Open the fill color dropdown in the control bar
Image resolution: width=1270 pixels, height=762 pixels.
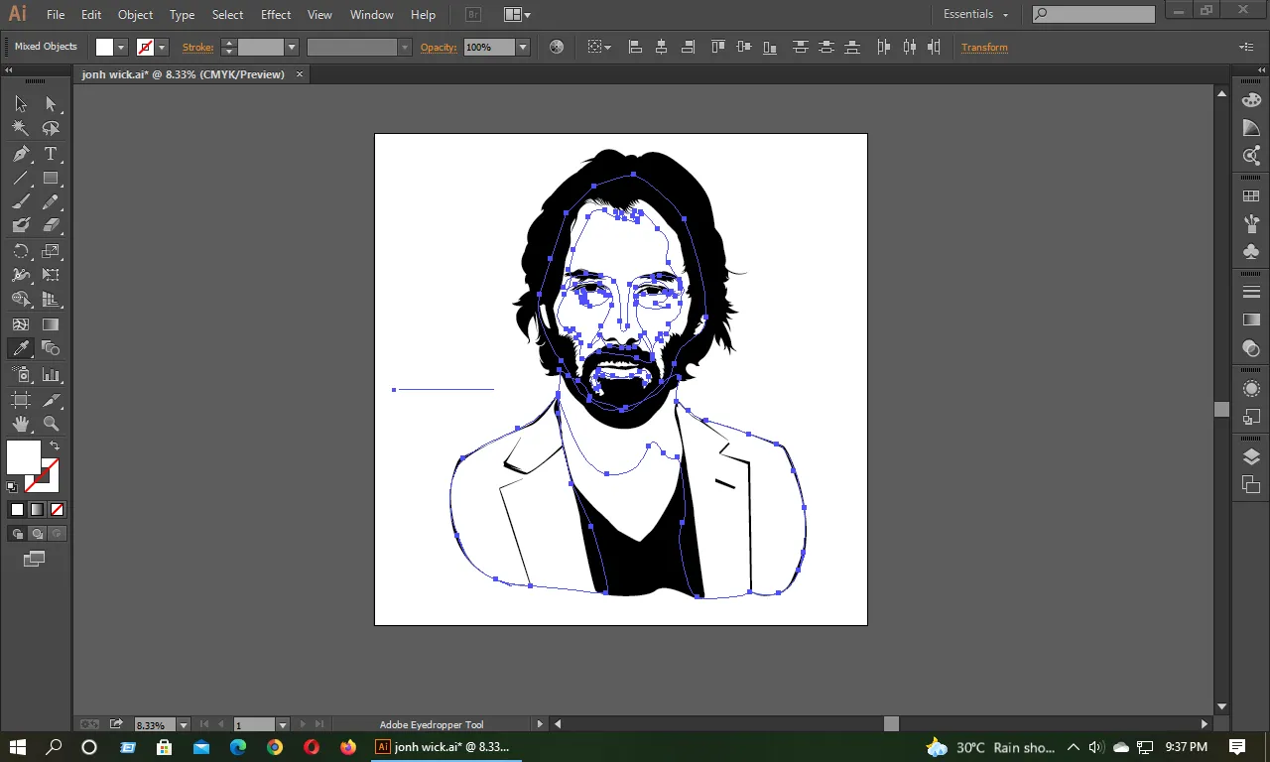pyautogui.click(x=122, y=47)
